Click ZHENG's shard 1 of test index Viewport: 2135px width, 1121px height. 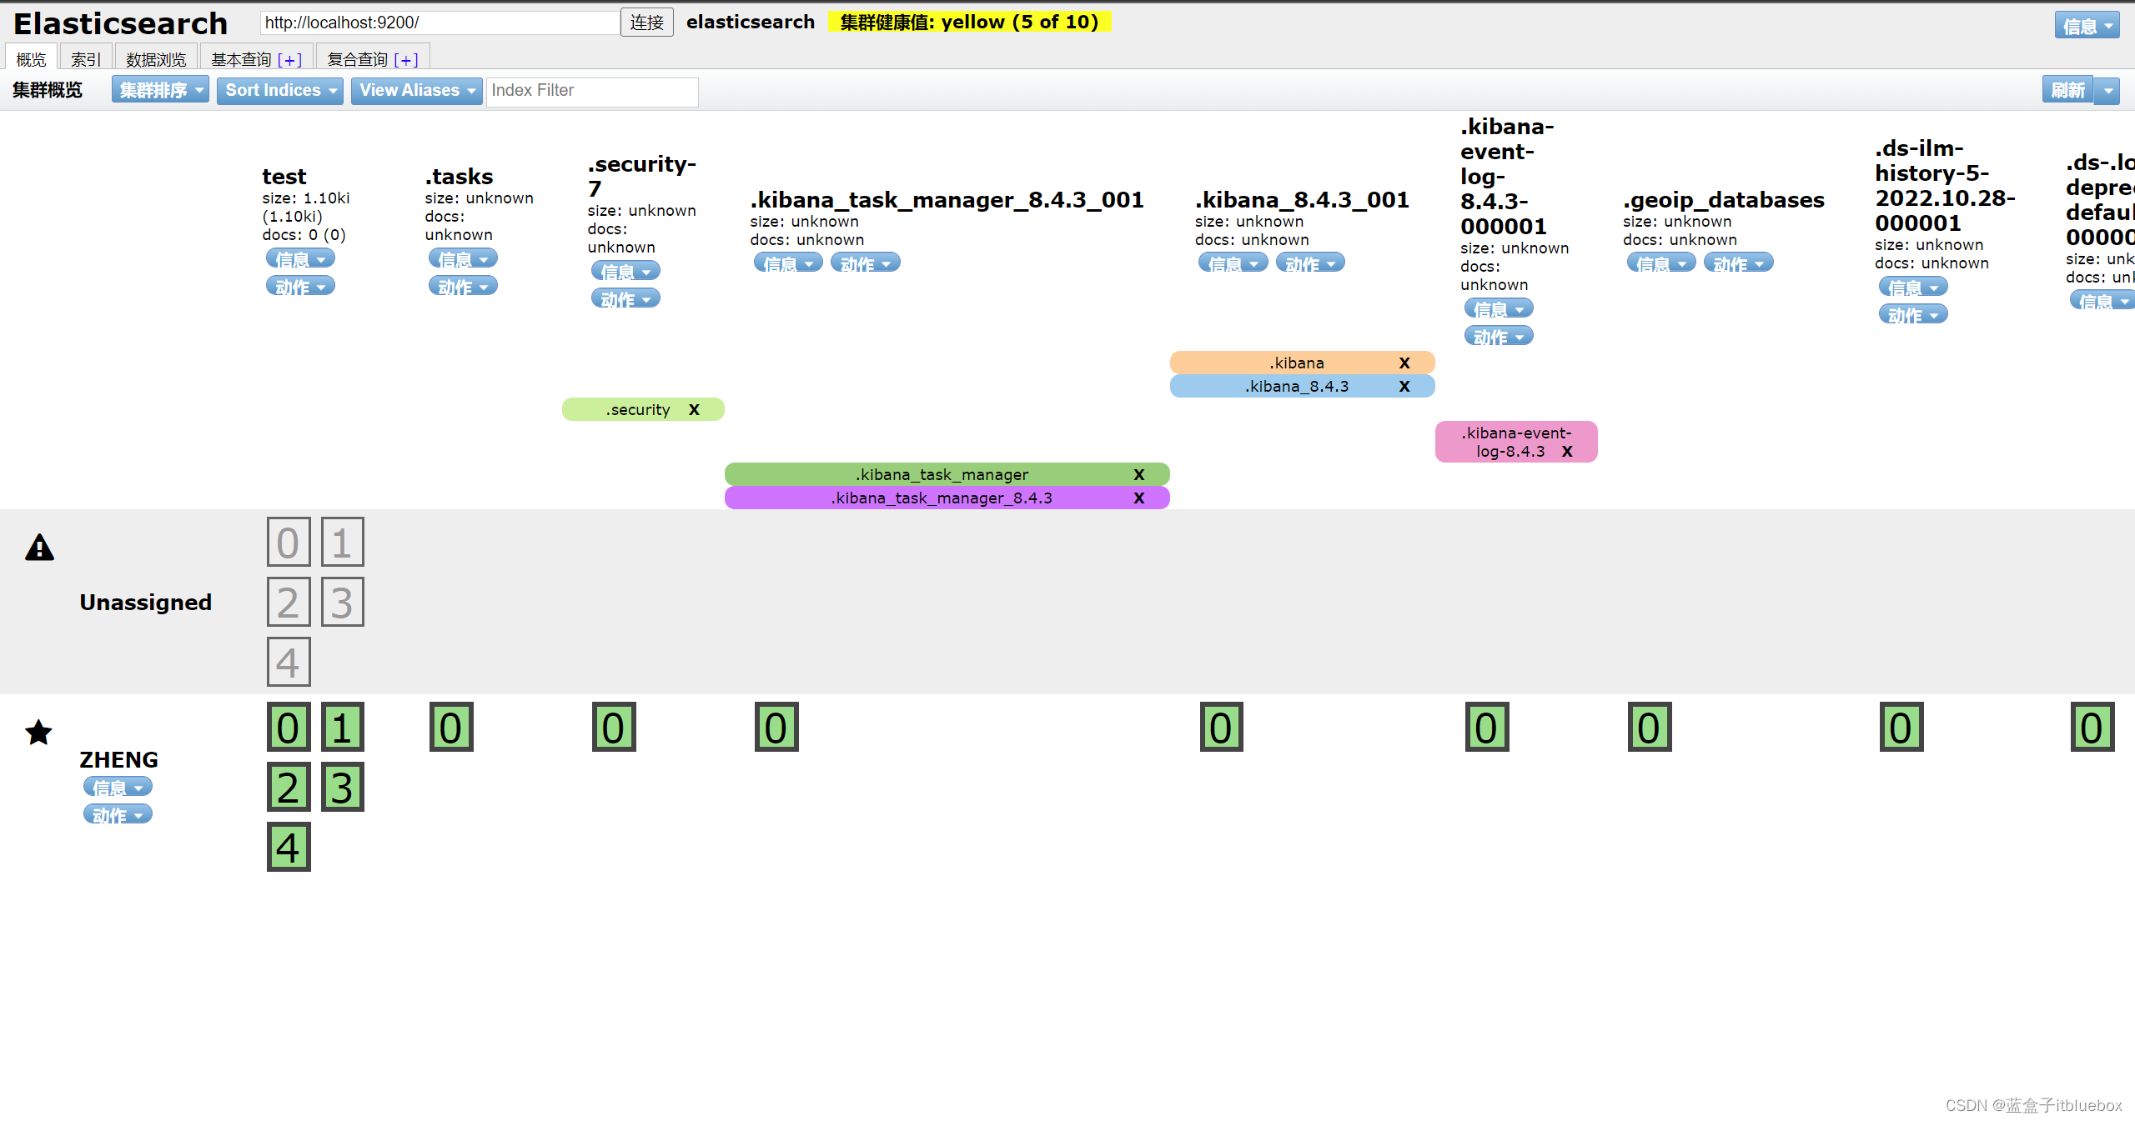342,727
